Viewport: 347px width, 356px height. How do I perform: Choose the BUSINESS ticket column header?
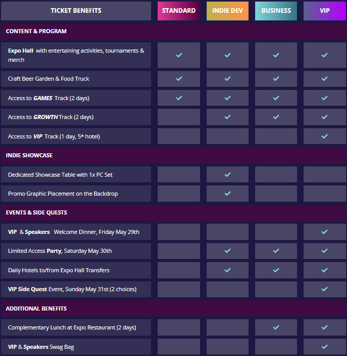coord(276,11)
